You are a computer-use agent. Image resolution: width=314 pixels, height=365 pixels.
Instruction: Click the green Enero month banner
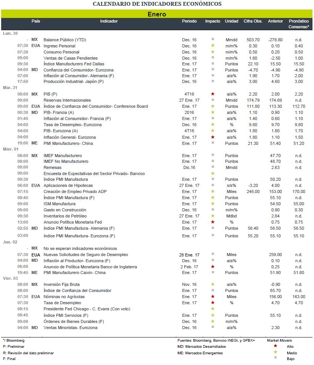coord(157,14)
